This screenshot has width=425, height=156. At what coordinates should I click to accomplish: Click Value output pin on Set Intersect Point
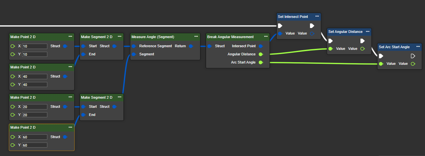(x=312, y=34)
